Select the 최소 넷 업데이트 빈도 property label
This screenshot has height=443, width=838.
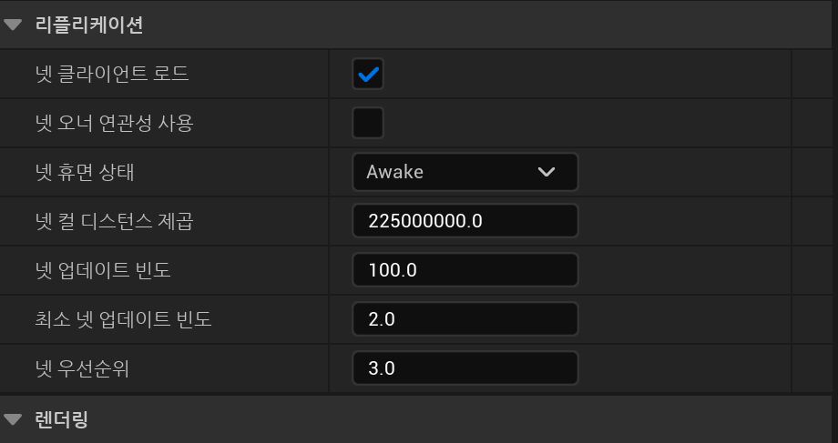[x=123, y=319]
